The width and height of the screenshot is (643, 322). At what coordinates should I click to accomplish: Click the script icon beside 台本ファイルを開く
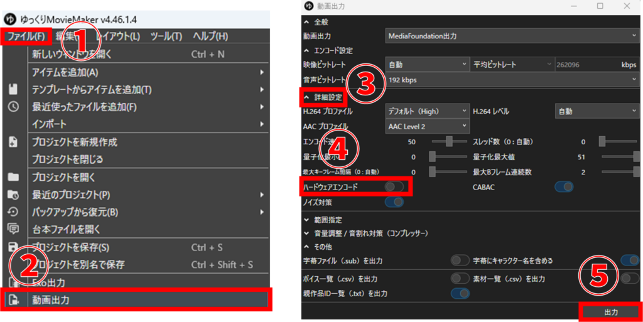coord(13,229)
